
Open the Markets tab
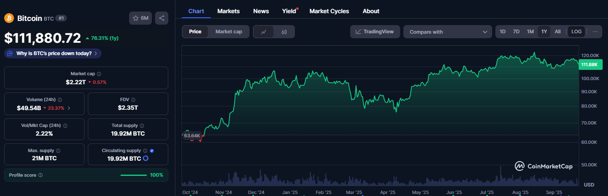(x=229, y=11)
